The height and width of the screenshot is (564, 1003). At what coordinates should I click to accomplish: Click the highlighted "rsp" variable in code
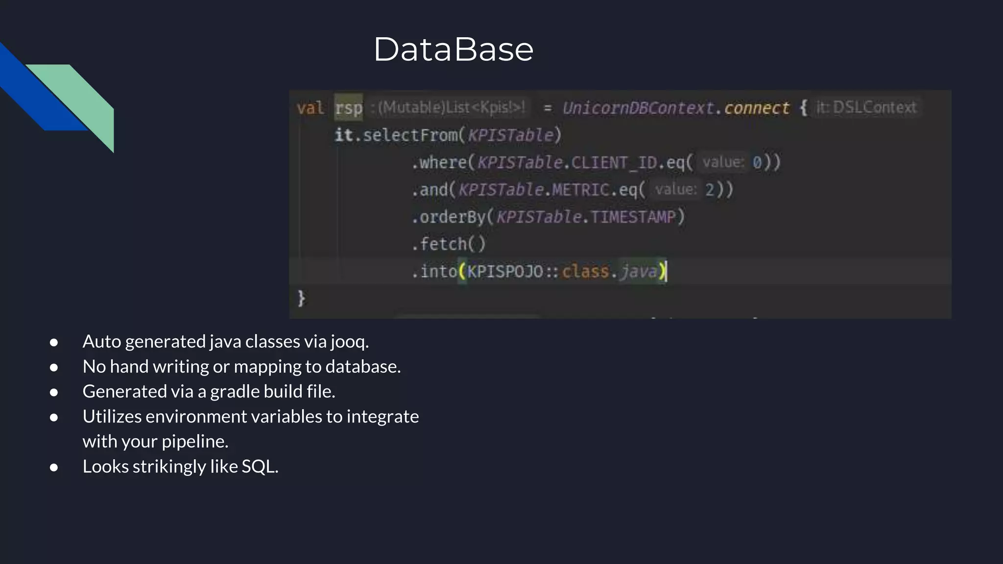(x=348, y=107)
